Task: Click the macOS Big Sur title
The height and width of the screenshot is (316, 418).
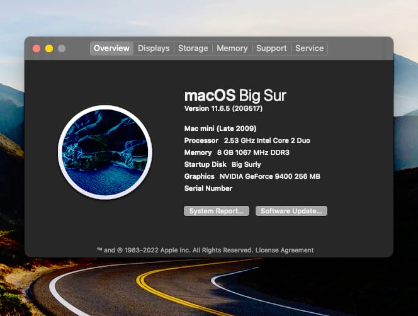Action: (x=235, y=96)
